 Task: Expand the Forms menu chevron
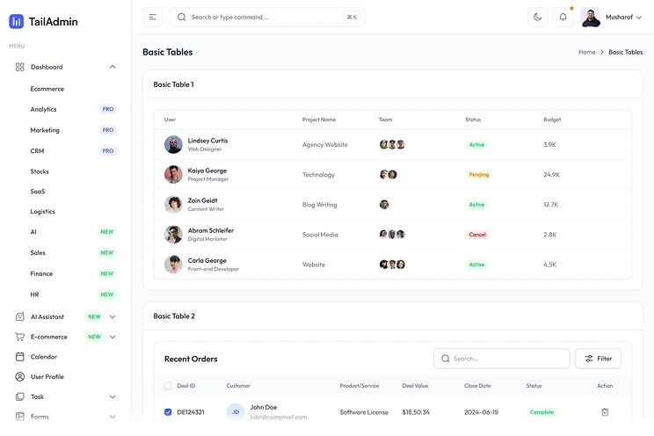tap(113, 417)
